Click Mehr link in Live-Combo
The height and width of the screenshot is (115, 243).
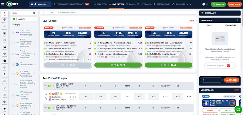tap(191, 21)
